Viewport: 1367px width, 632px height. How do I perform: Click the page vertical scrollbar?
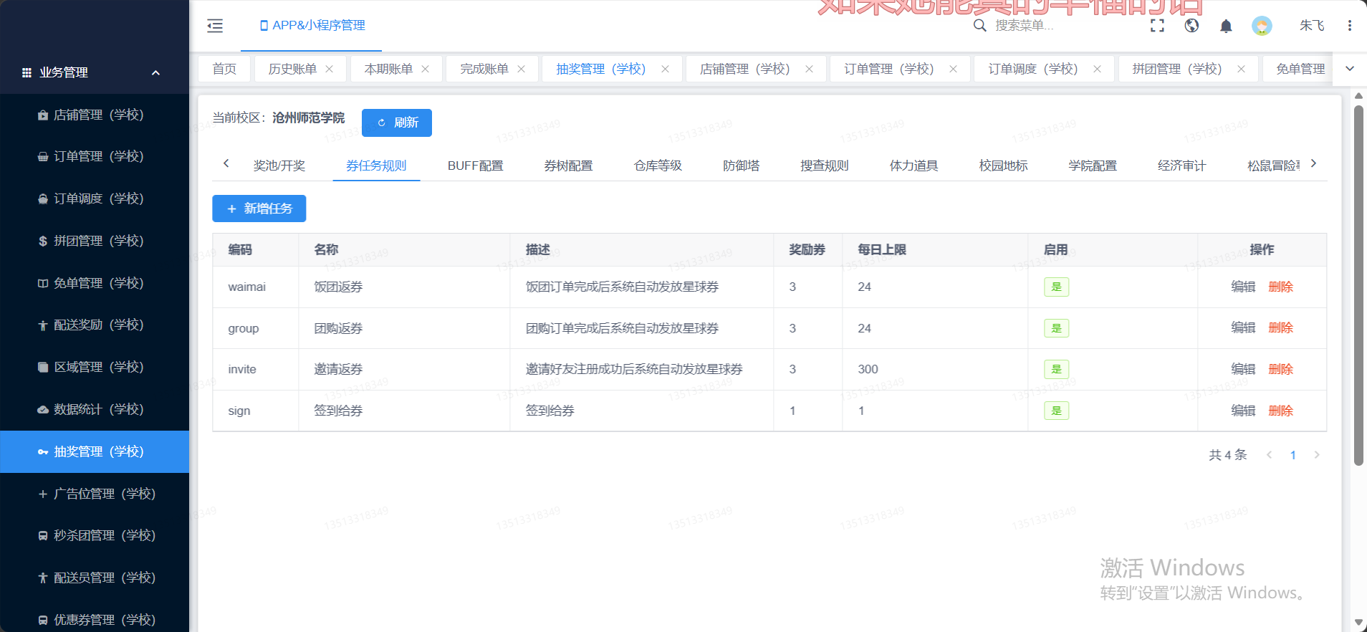point(1358,286)
